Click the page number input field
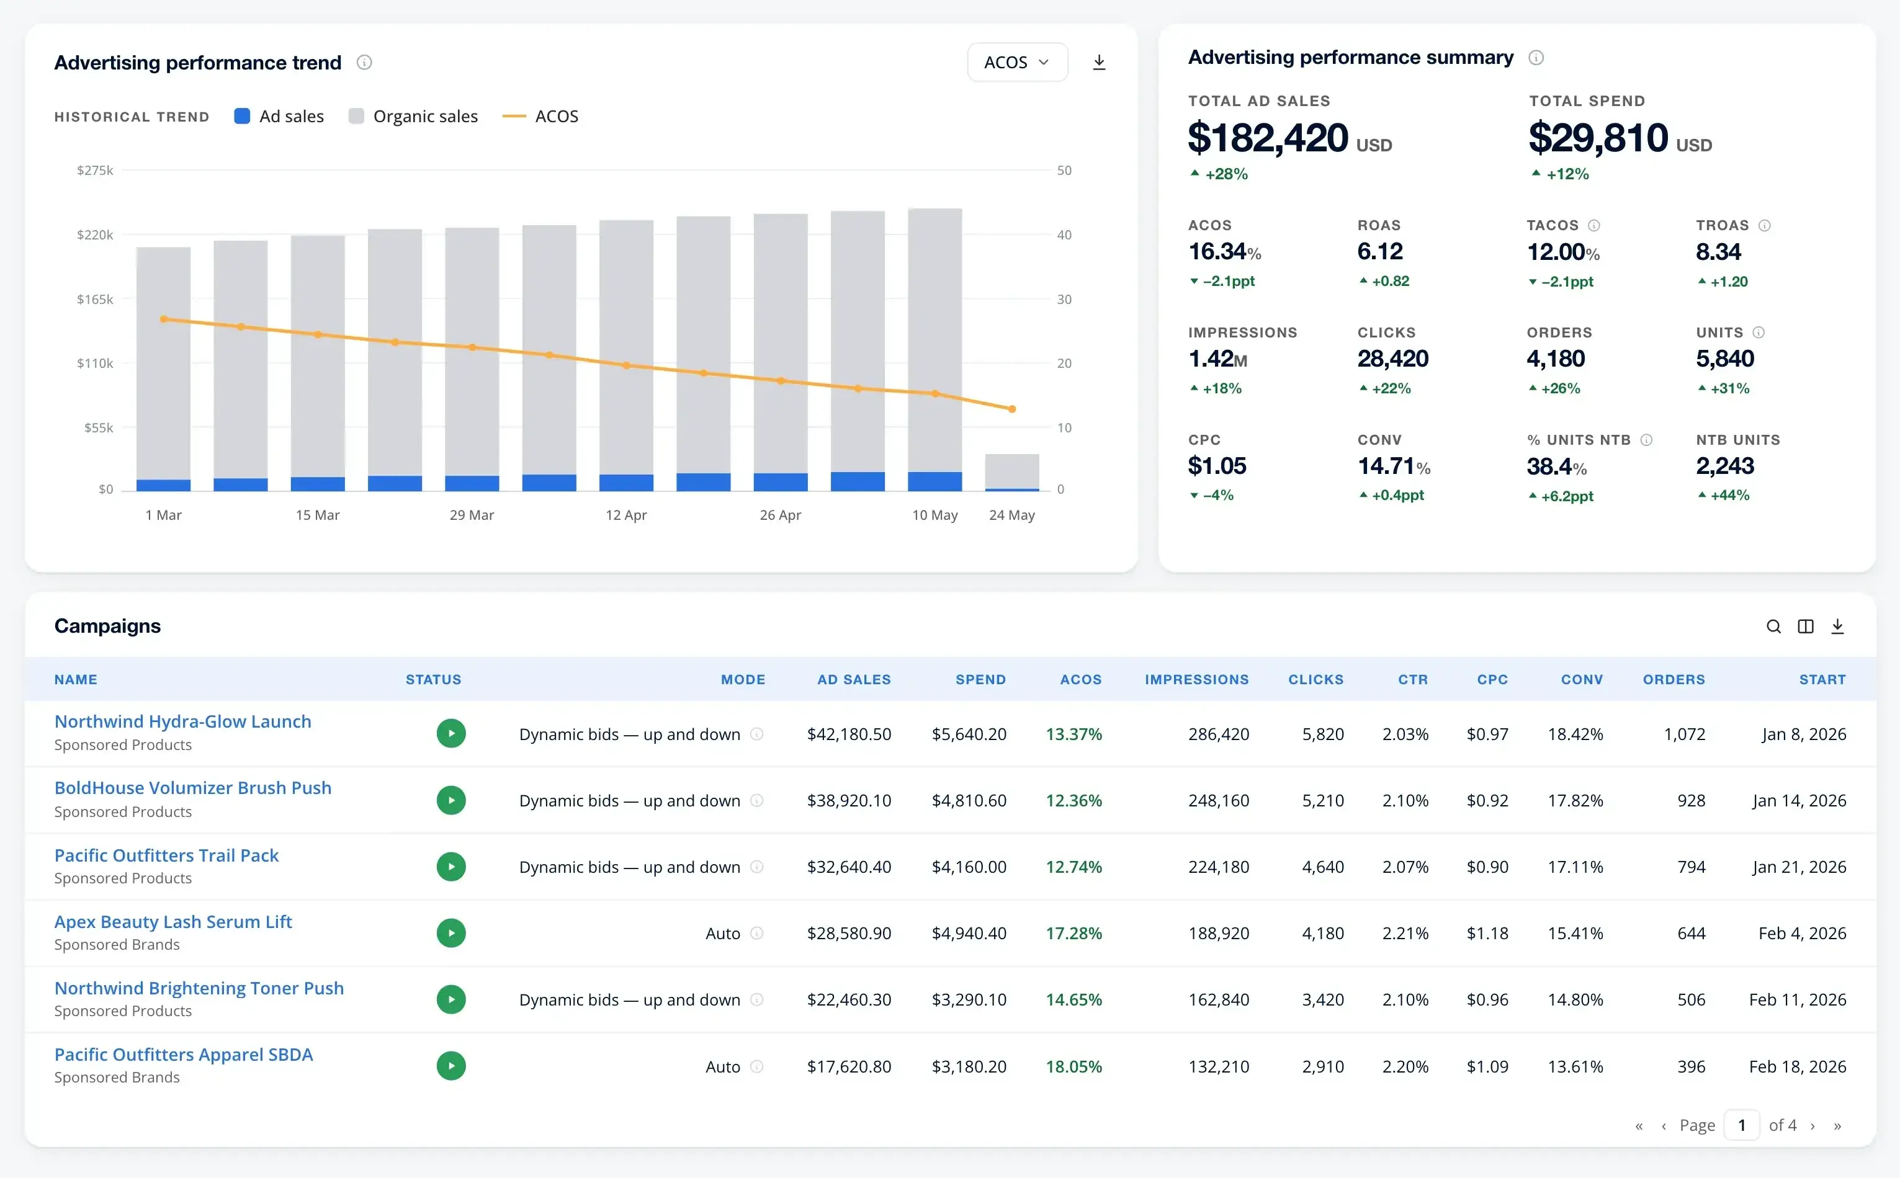 coord(1742,1125)
